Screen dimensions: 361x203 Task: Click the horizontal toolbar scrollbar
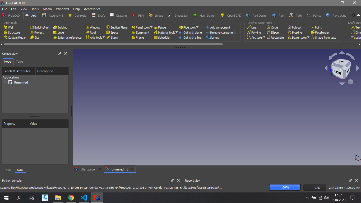click(114, 44)
